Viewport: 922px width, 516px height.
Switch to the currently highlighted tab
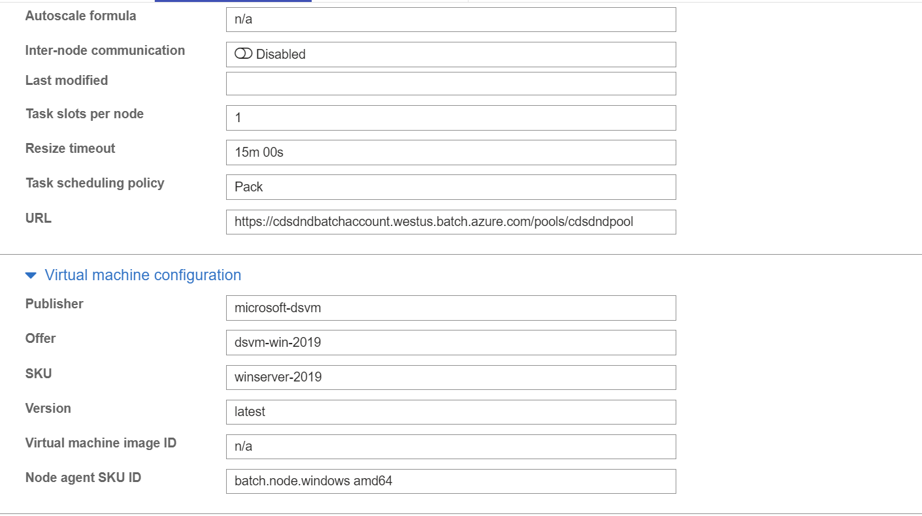[232, 2]
